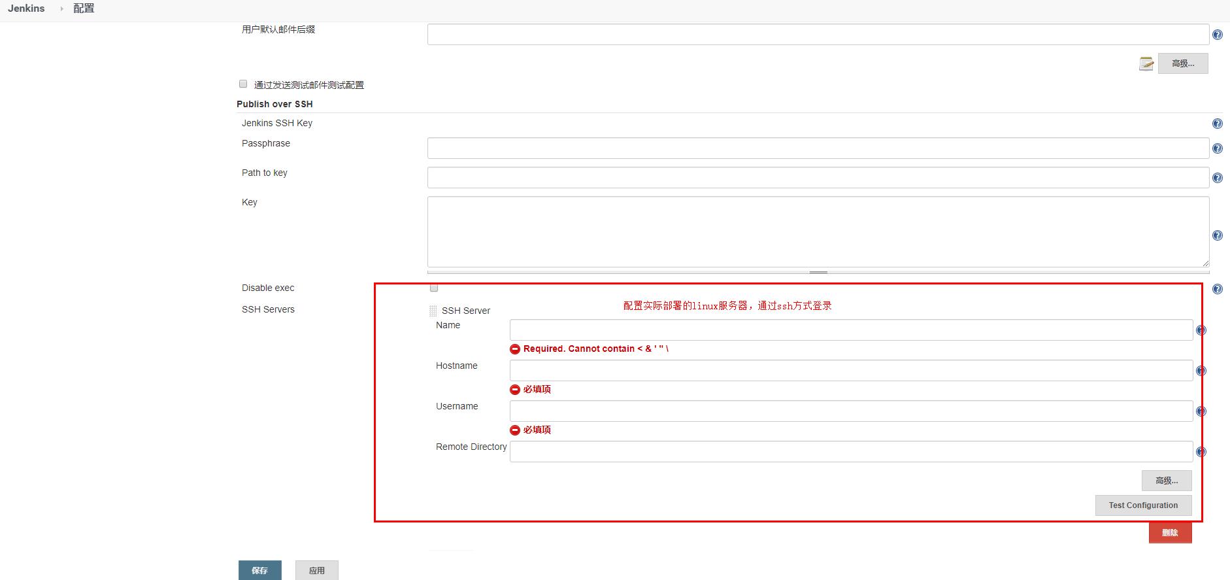1230x580 pixels.
Task: Open help icon for Key textarea
Action: tap(1217, 235)
